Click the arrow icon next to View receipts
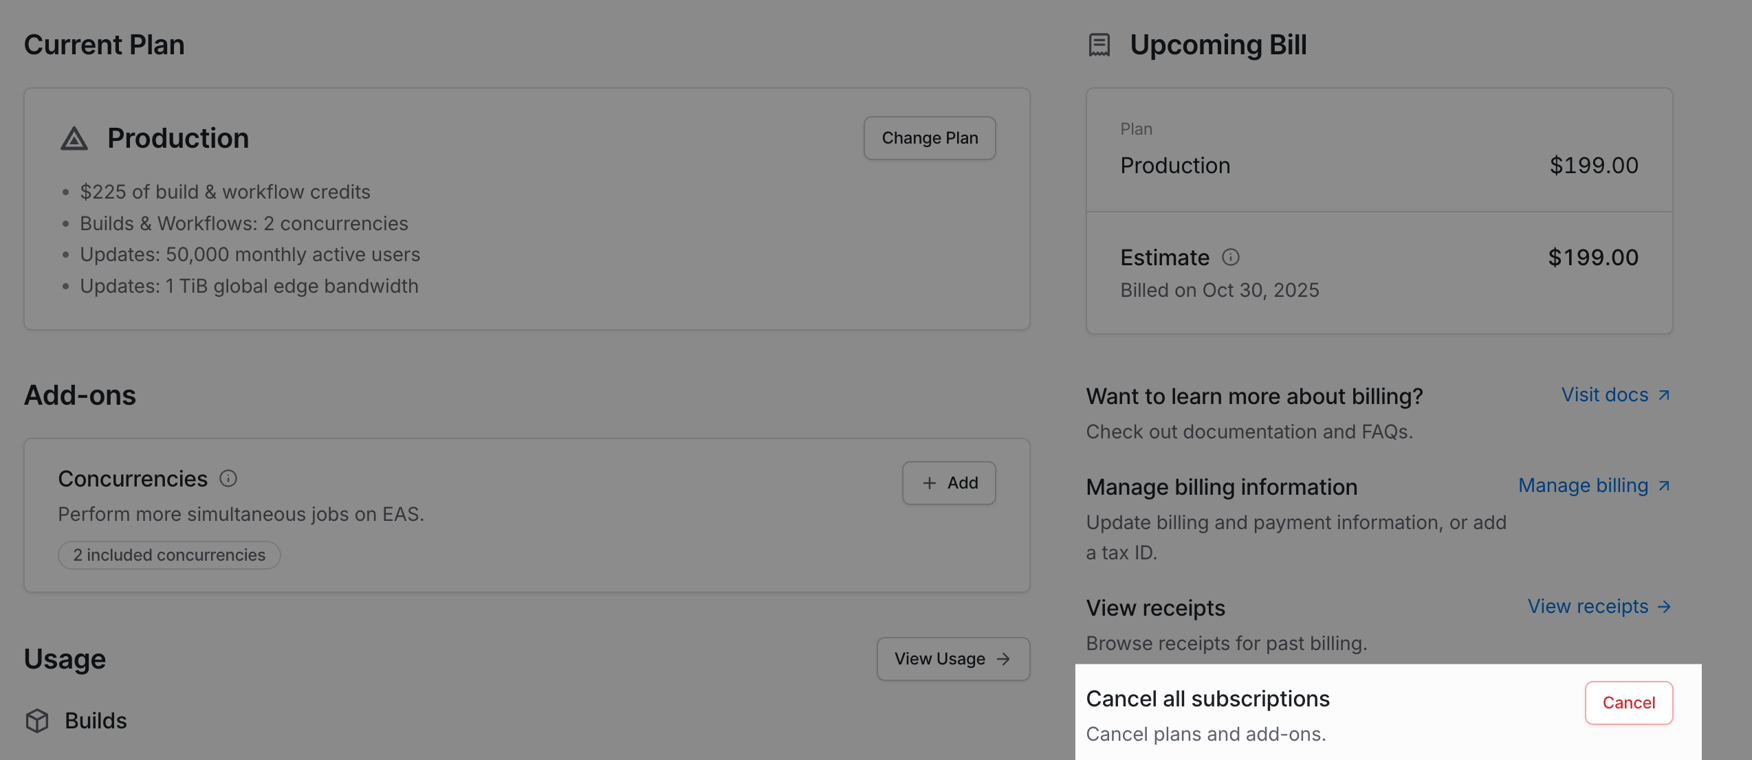The width and height of the screenshot is (1752, 760). click(1665, 607)
